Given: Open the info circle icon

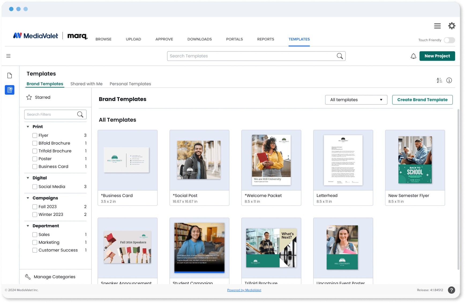Looking at the screenshot, I should [x=449, y=80].
